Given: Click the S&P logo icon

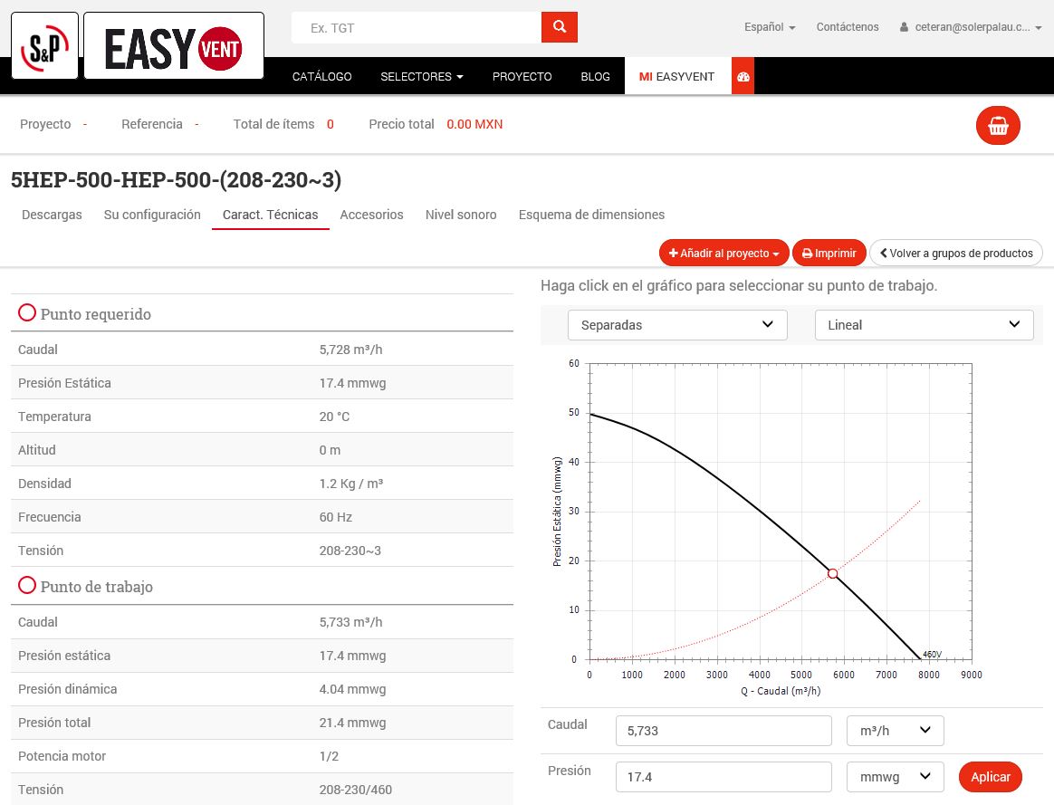Looking at the screenshot, I should [44, 46].
